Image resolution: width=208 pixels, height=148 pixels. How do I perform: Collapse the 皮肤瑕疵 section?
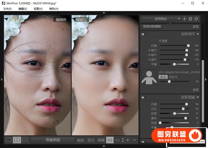[199, 97]
